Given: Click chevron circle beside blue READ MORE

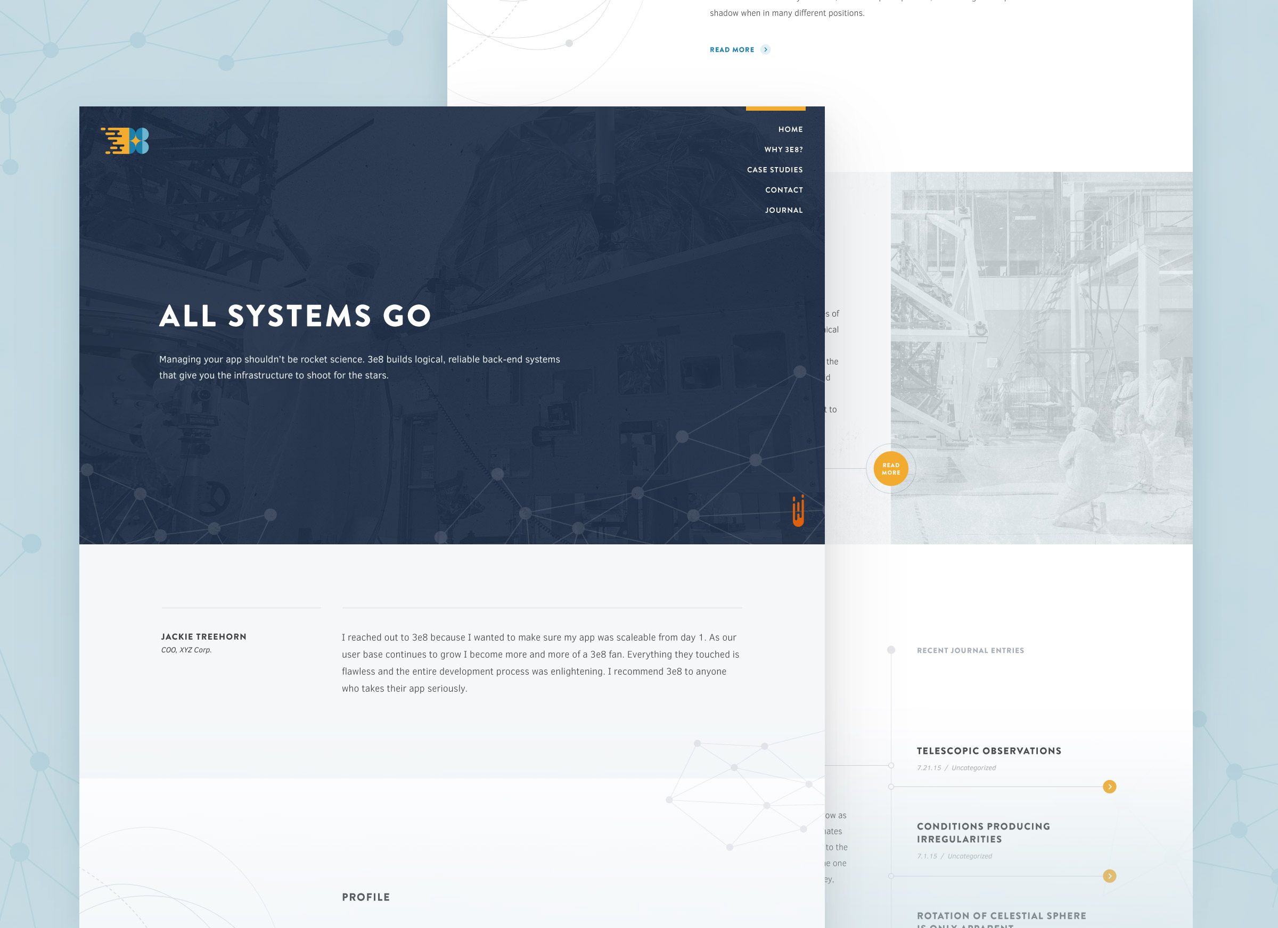Looking at the screenshot, I should pyautogui.click(x=765, y=49).
